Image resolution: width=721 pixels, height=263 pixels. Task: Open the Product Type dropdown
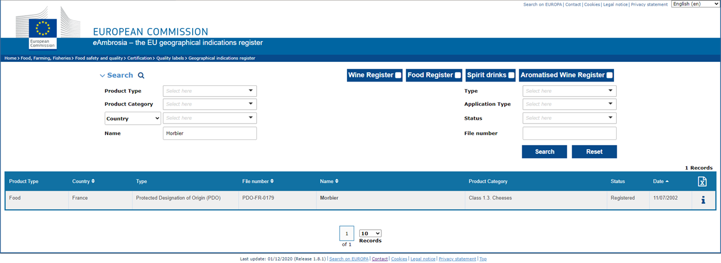210,90
